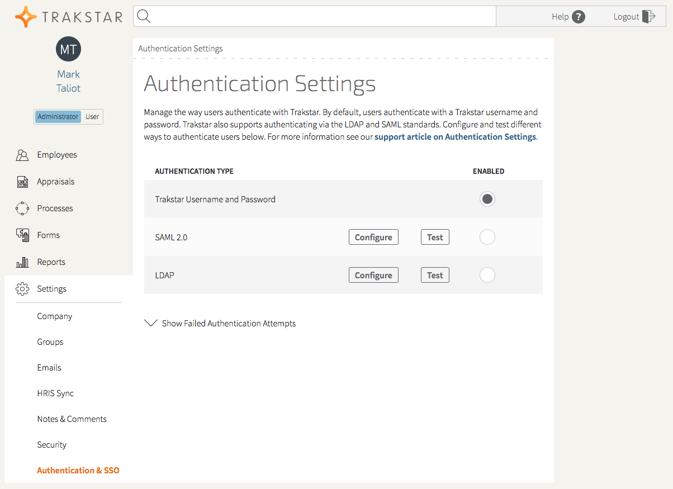Image resolution: width=673 pixels, height=489 pixels.
Task: Click the Authentication Settings page heading
Action: [x=260, y=84]
